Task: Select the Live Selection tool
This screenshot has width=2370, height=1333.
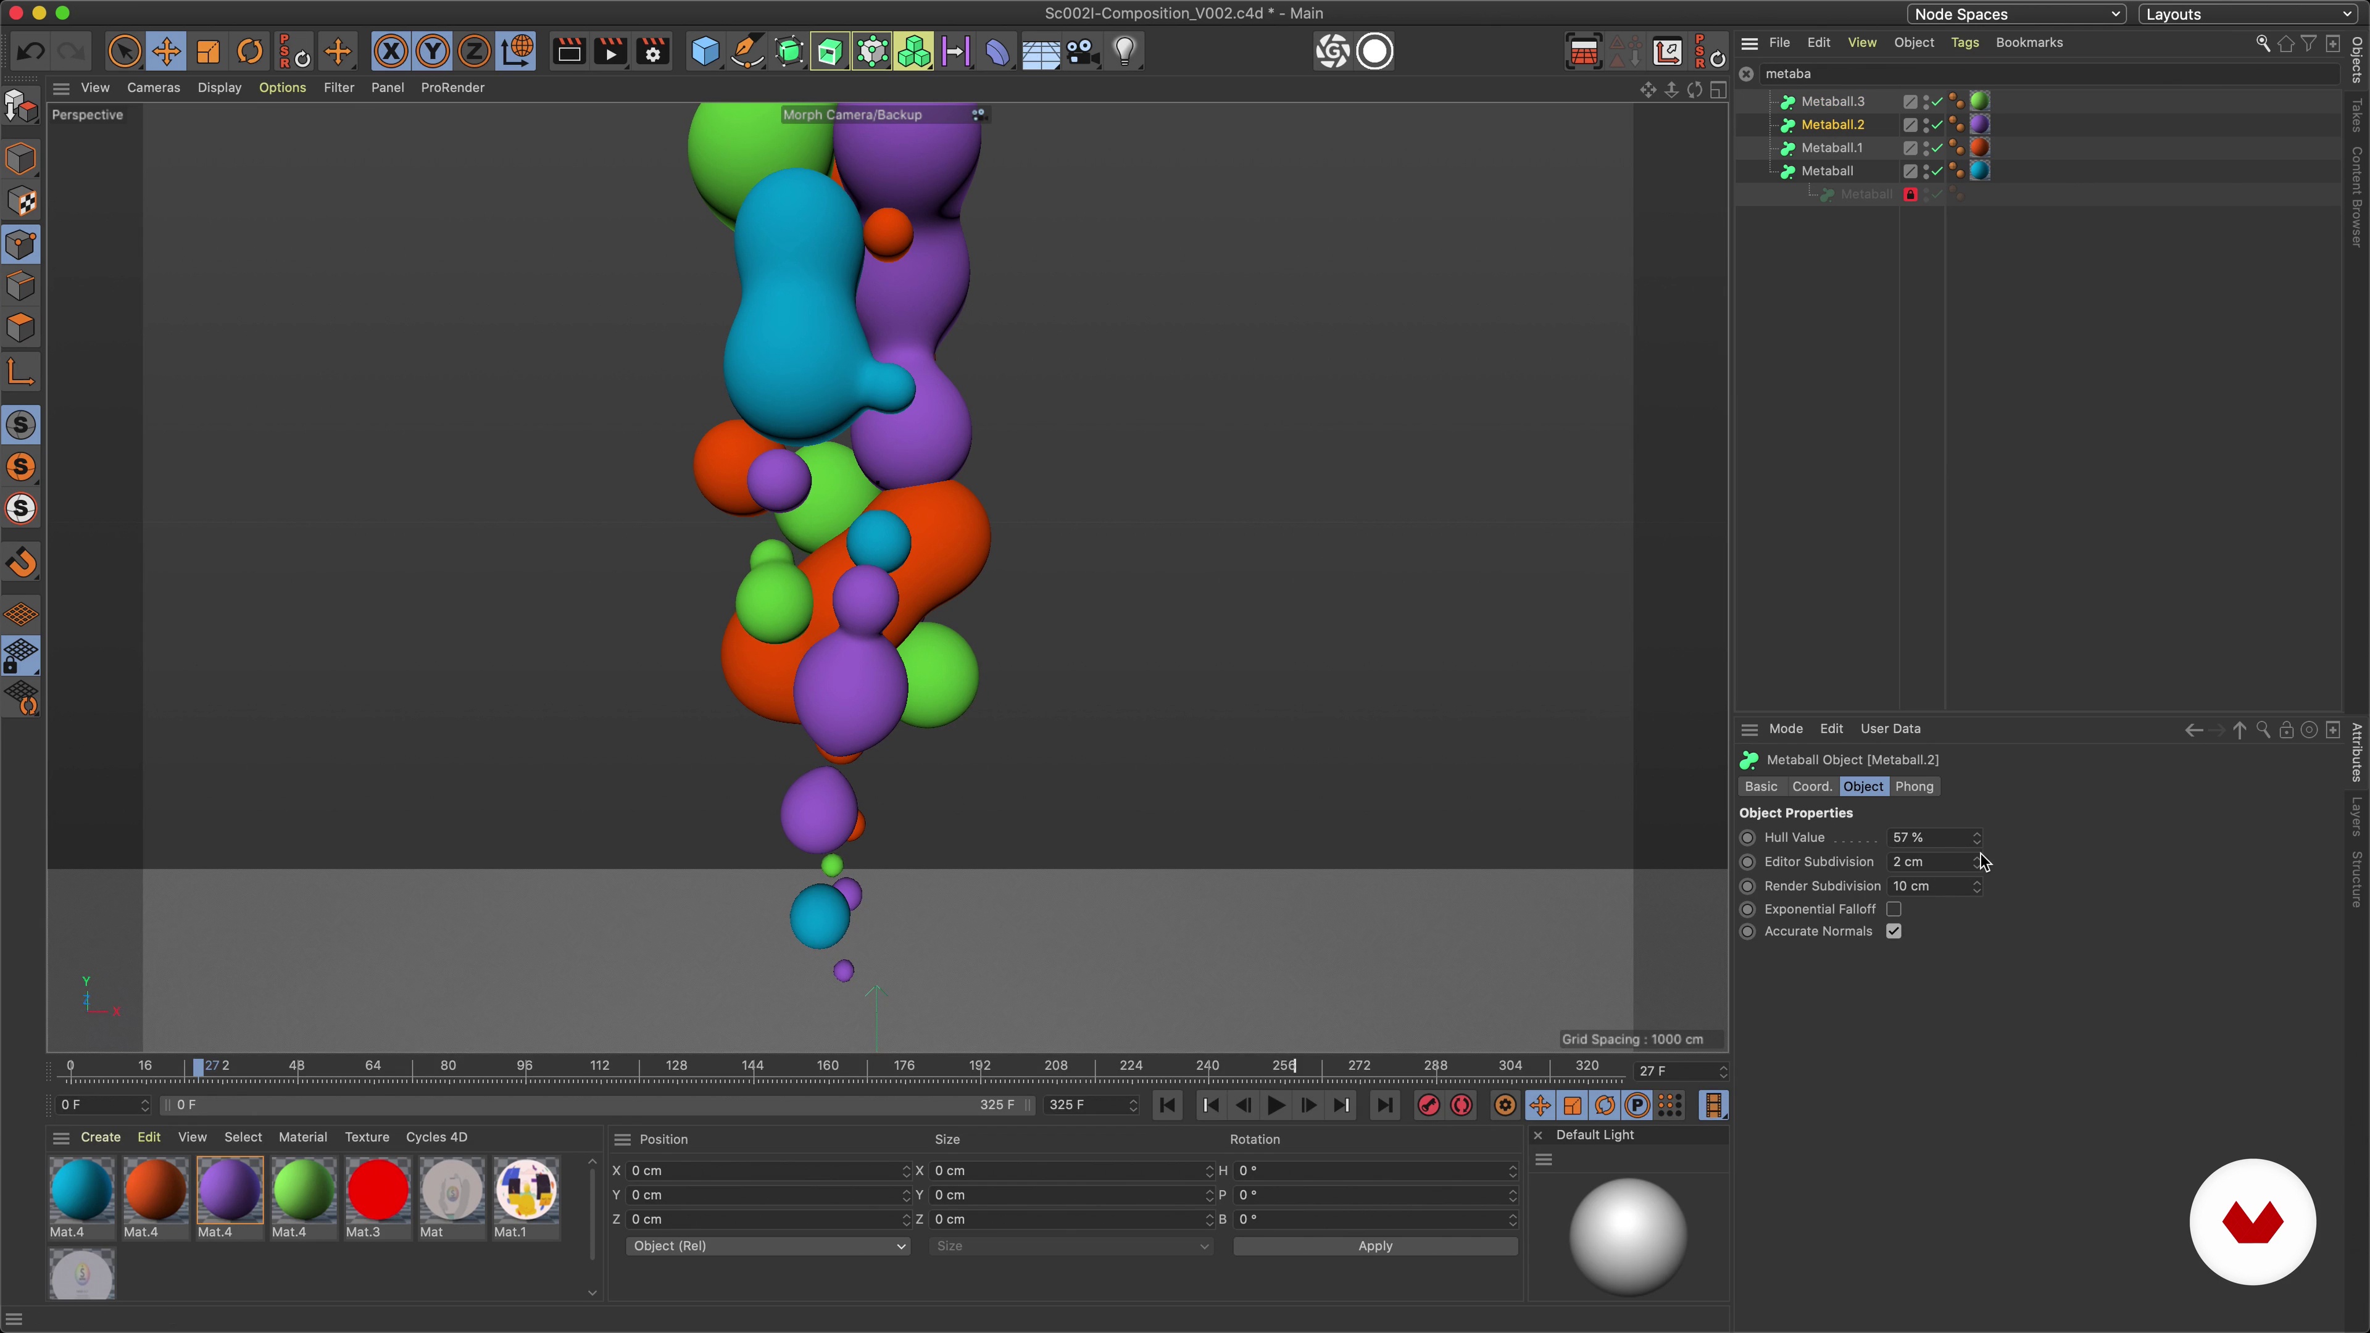Action: point(124,51)
